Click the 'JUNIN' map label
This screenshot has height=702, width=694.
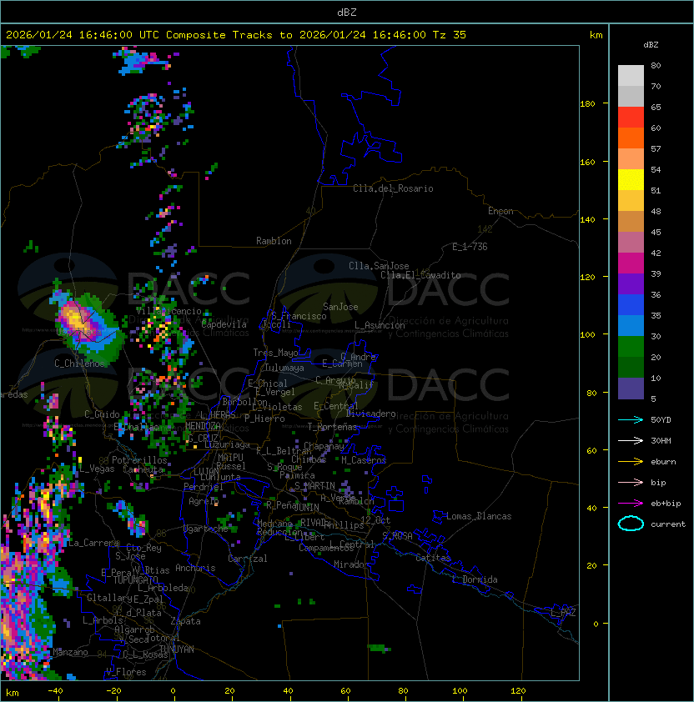click(306, 507)
